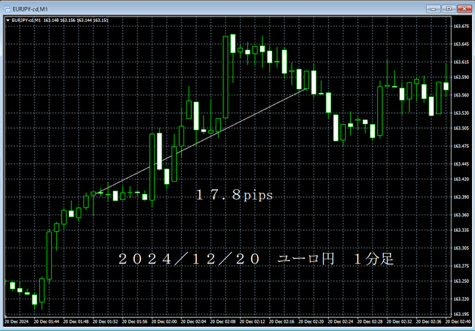Click the '20 Dec 01:44' time axis label
The height and width of the screenshot is (331, 475).
tap(46, 322)
